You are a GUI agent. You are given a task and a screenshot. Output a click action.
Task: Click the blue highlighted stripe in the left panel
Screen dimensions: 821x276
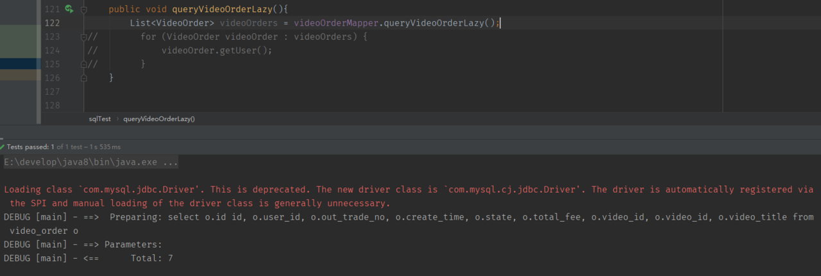tap(21, 63)
